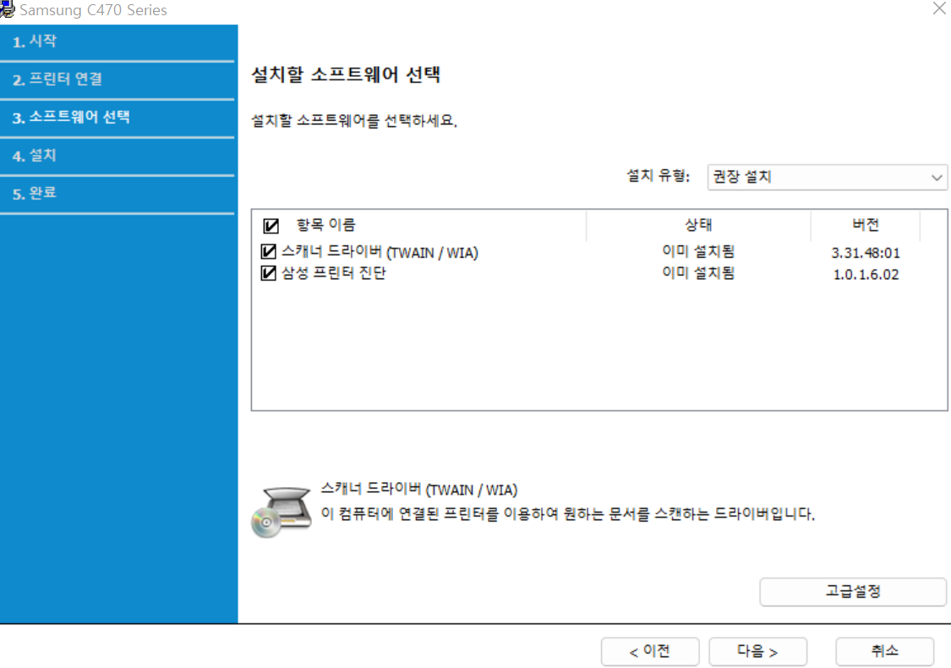The height and width of the screenshot is (668, 951).
Task: Select the 삼성 프린터 진단 list row name
Action: (x=334, y=273)
